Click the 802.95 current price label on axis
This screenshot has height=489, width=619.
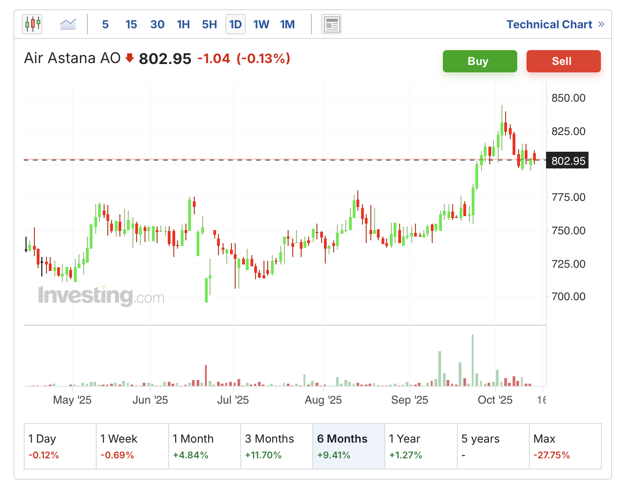[567, 161]
